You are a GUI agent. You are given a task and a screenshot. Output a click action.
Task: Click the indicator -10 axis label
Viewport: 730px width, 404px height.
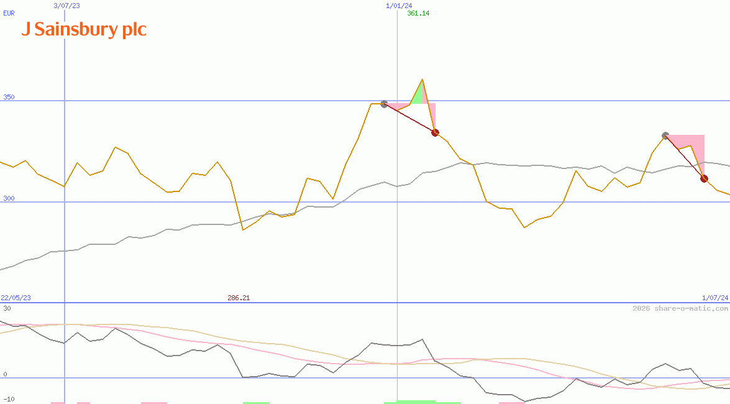9,400
